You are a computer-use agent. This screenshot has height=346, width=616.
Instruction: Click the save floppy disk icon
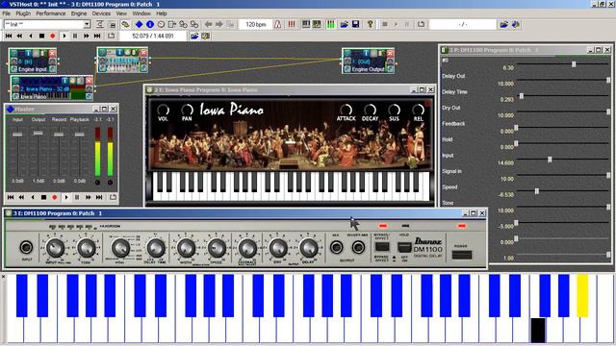pos(356,24)
